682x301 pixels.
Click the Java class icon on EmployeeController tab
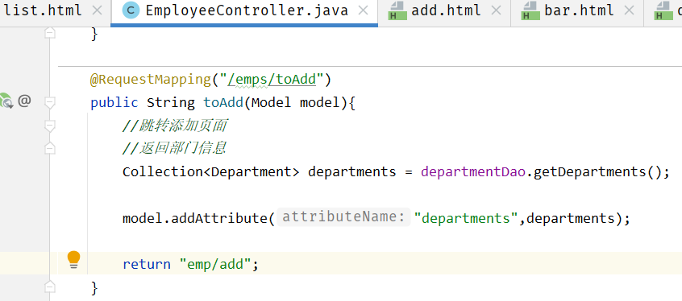coord(131,10)
